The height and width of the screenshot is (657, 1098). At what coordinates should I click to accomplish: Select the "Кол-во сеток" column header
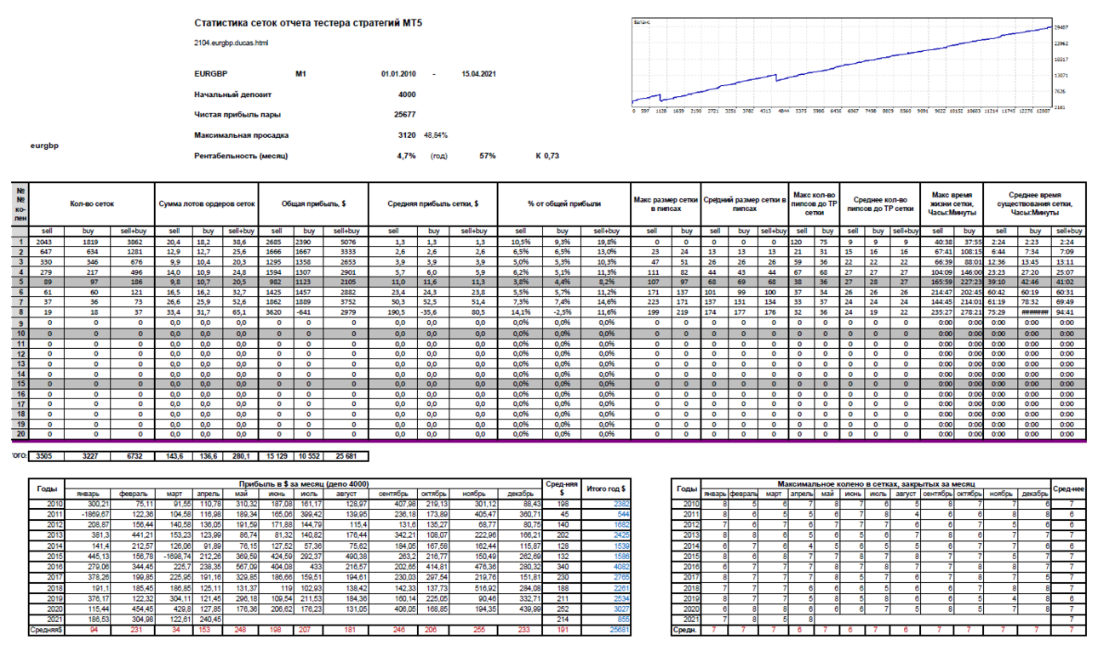tap(91, 204)
